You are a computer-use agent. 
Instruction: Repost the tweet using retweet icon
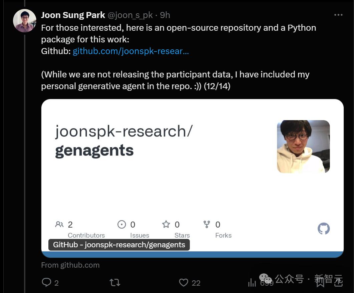point(115,283)
